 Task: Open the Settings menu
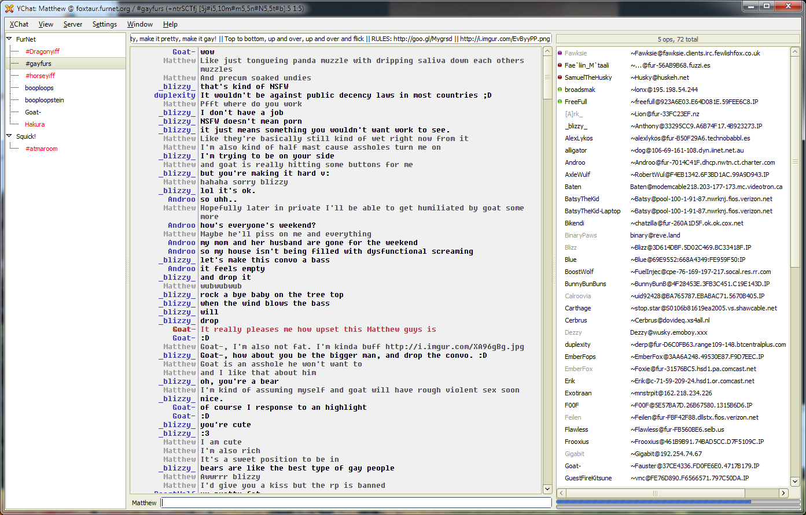coord(105,24)
